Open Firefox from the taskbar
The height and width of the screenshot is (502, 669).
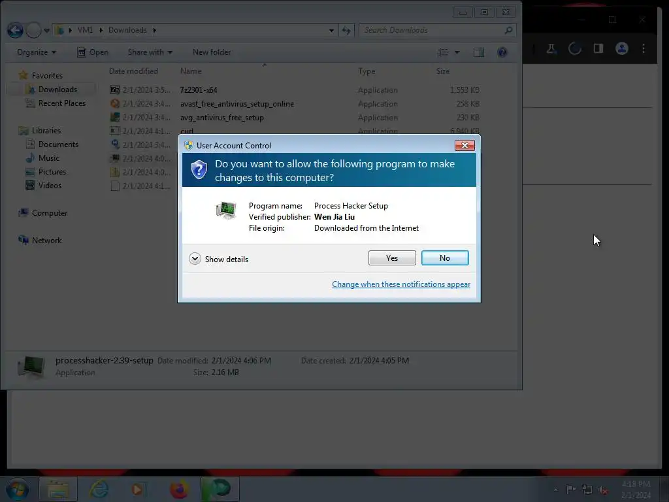(179, 489)
